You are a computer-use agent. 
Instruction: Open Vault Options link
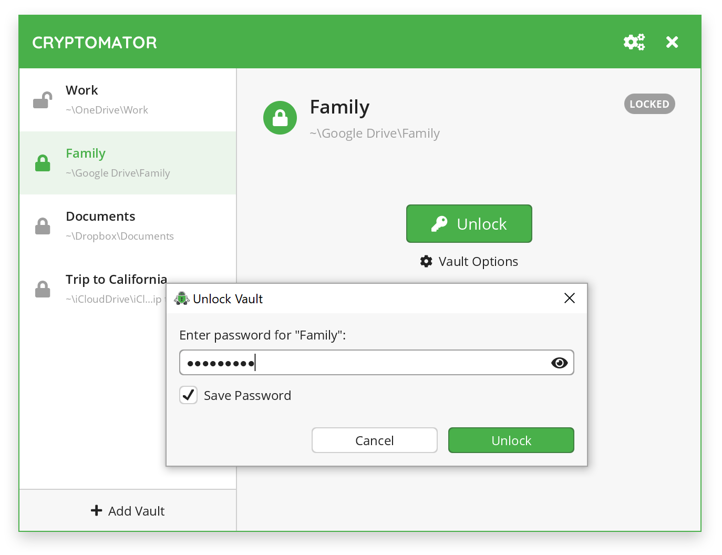pyautogui.click(x=469, y=261)
